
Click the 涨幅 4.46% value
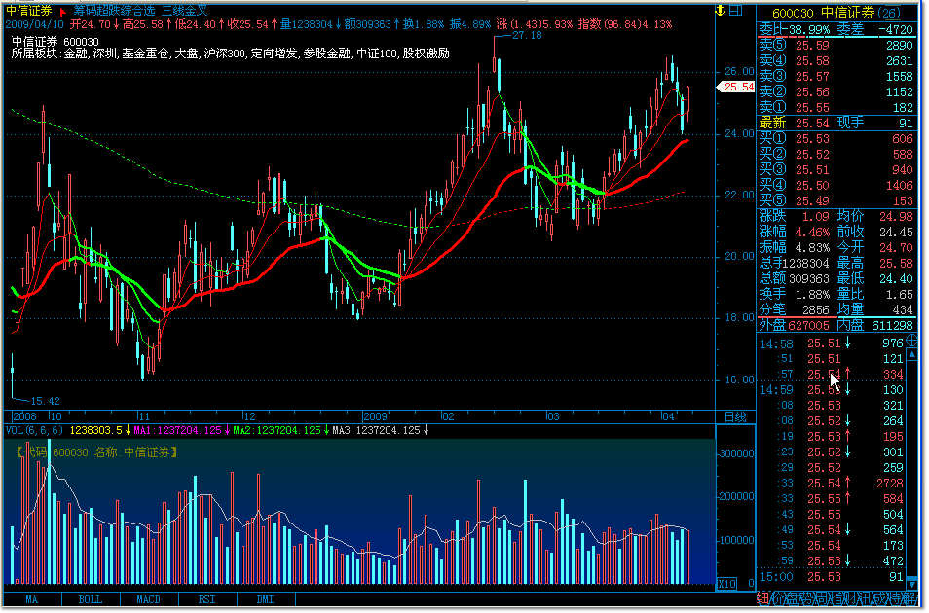pyautogui.click(x=812, y=233)
